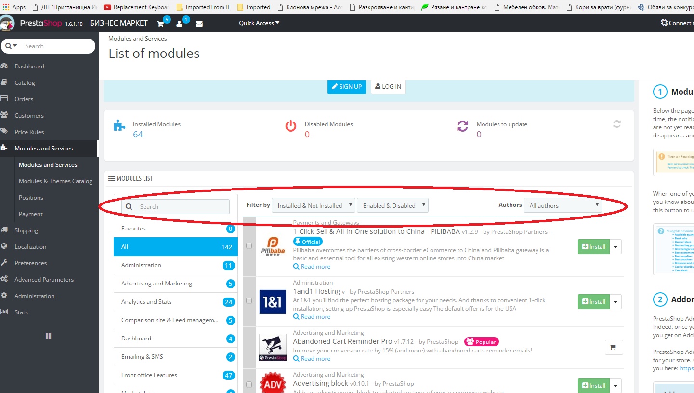
Task: Click the LOG IN button
Action: (388, 87)
